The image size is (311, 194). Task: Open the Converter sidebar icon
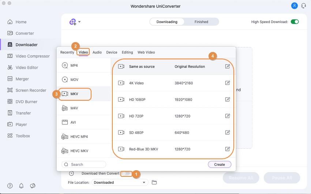click(x=10, y=33)
